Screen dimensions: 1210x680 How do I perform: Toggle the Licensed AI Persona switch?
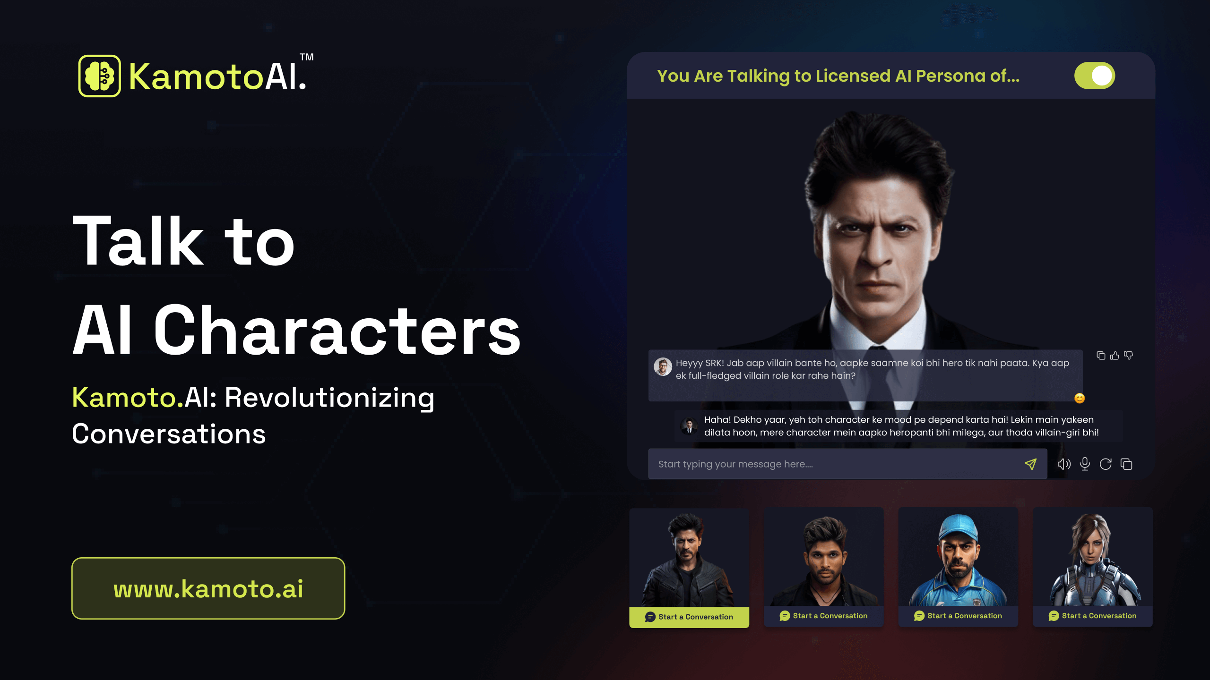(1095, 76)
